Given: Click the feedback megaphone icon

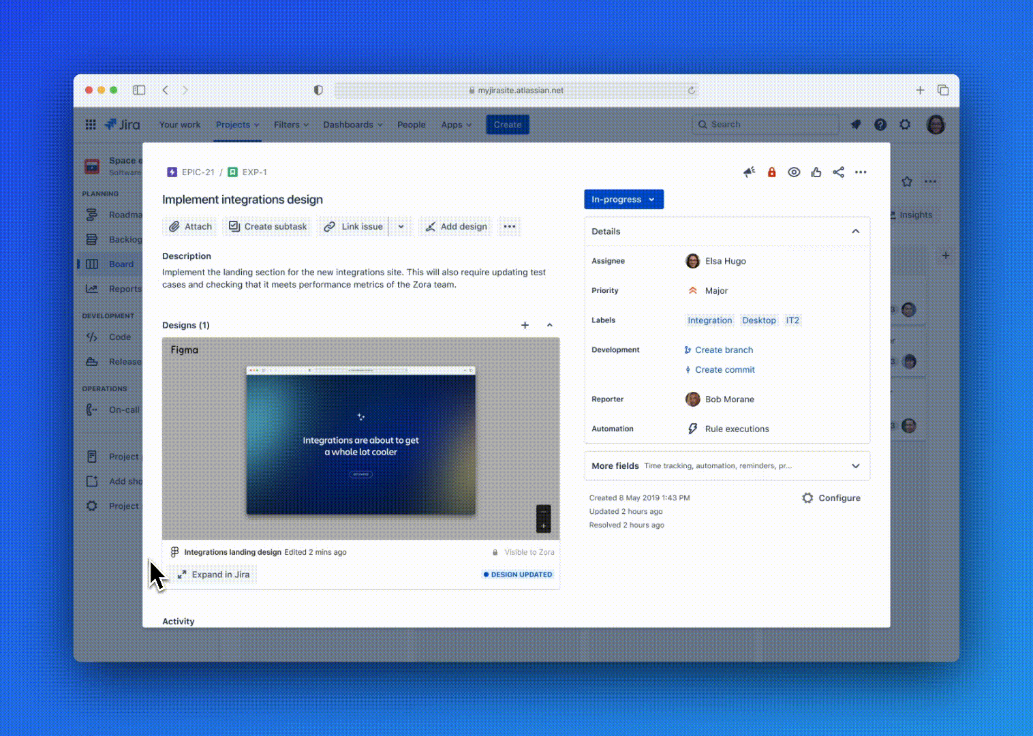Looking at the screenshot, I should point(749,172).
